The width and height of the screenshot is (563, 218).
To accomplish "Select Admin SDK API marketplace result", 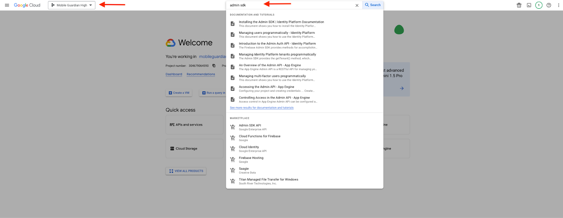I will pyautogui.click(x=250, y=126).
